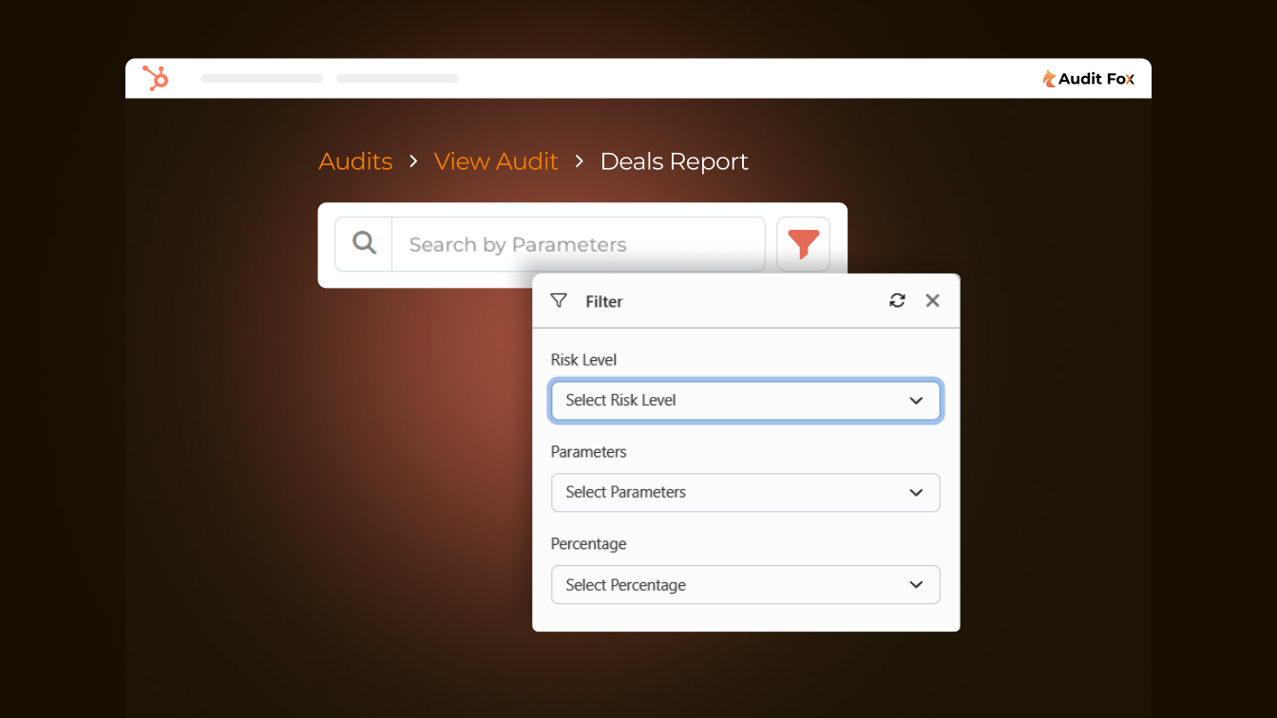Reset filters using the refresh icon
The image size is (1277, 718).
(897, 301)
